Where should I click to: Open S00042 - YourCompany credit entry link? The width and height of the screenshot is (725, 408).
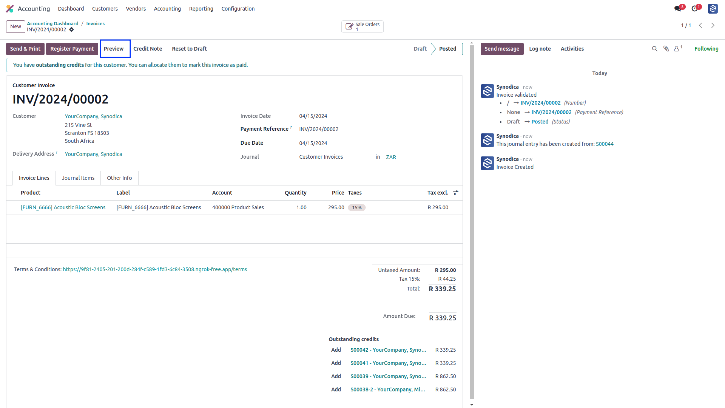388,350
